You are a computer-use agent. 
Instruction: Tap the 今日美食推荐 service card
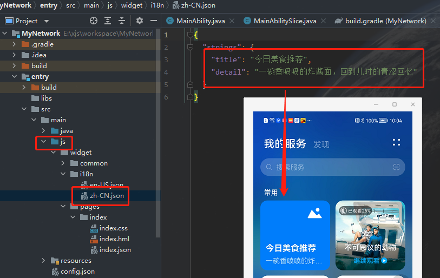pos(295,235)
